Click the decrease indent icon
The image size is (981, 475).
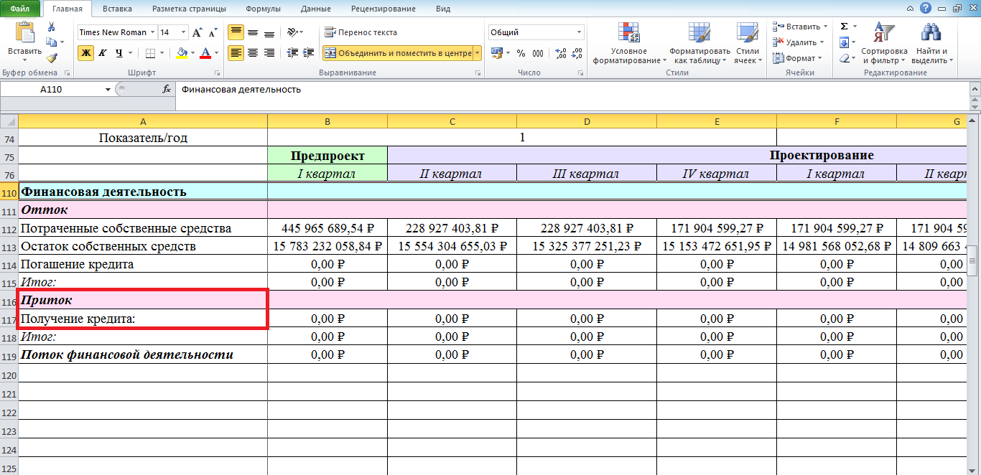[292, 53]
